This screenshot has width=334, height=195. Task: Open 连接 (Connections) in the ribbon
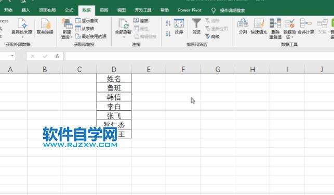click(x=141, y=21)
